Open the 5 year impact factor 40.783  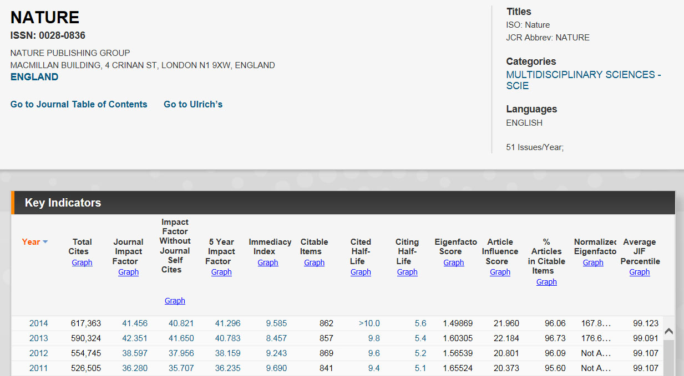click(x=228, y=338)
